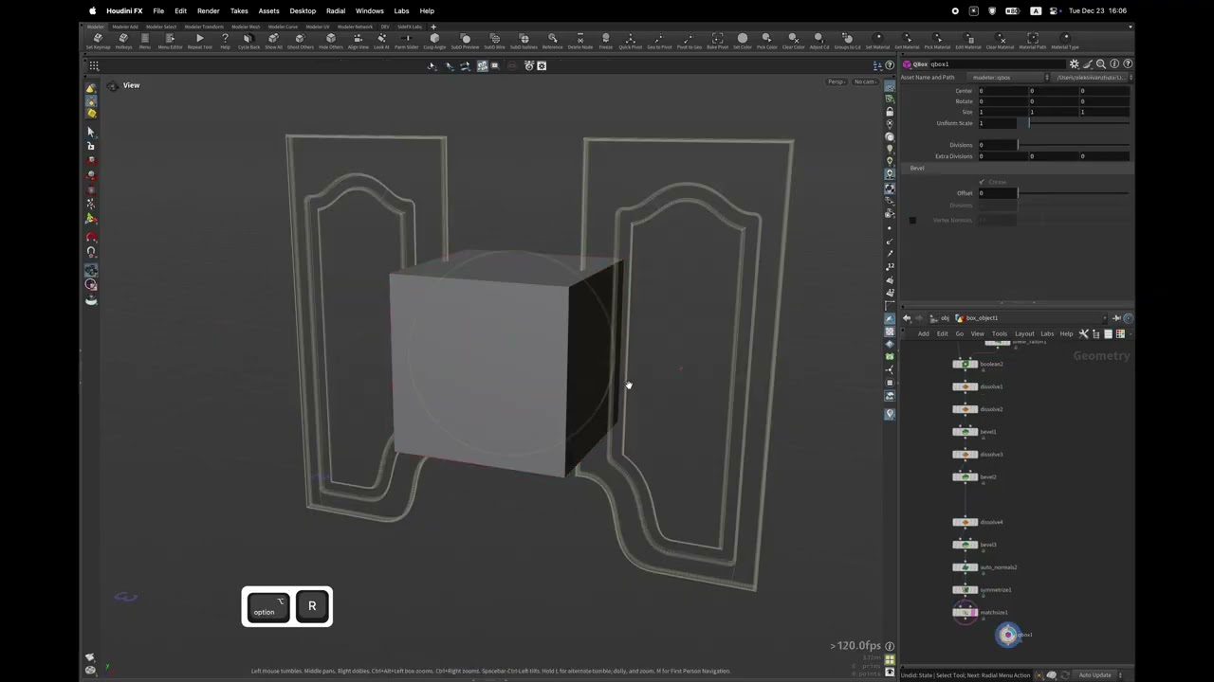Open the modeler::qbox asset name dropdown
The image size is (1214, 682).
click(x=1009, y=78)
